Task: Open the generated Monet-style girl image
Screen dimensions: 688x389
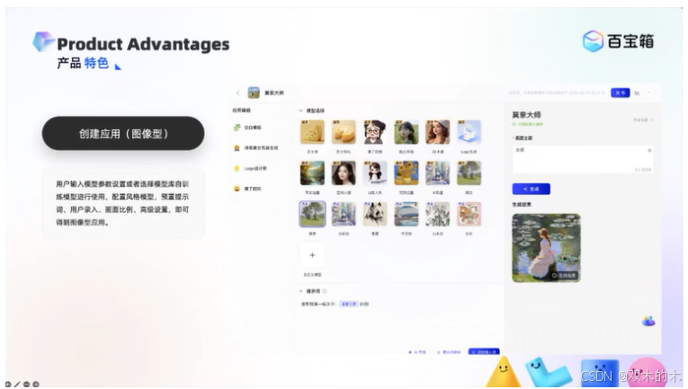Action: click(546, 248)
